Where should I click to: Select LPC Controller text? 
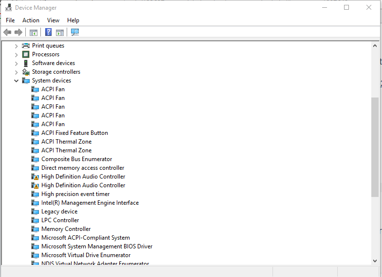pos(60,220)
